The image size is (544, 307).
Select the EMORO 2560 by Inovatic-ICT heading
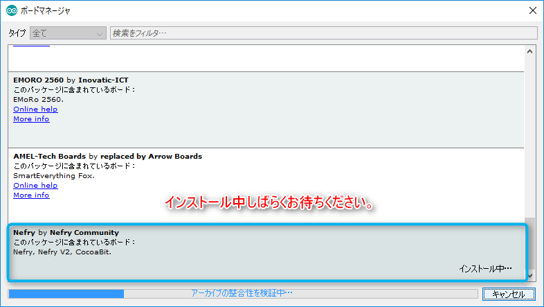[x=71, y=80]
